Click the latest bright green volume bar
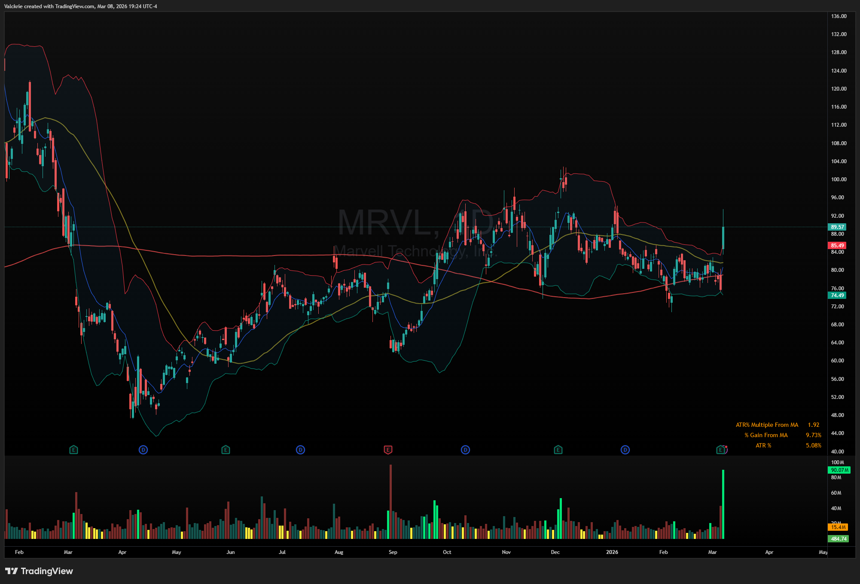Screen dimensions: 860x584 [723, 505]
